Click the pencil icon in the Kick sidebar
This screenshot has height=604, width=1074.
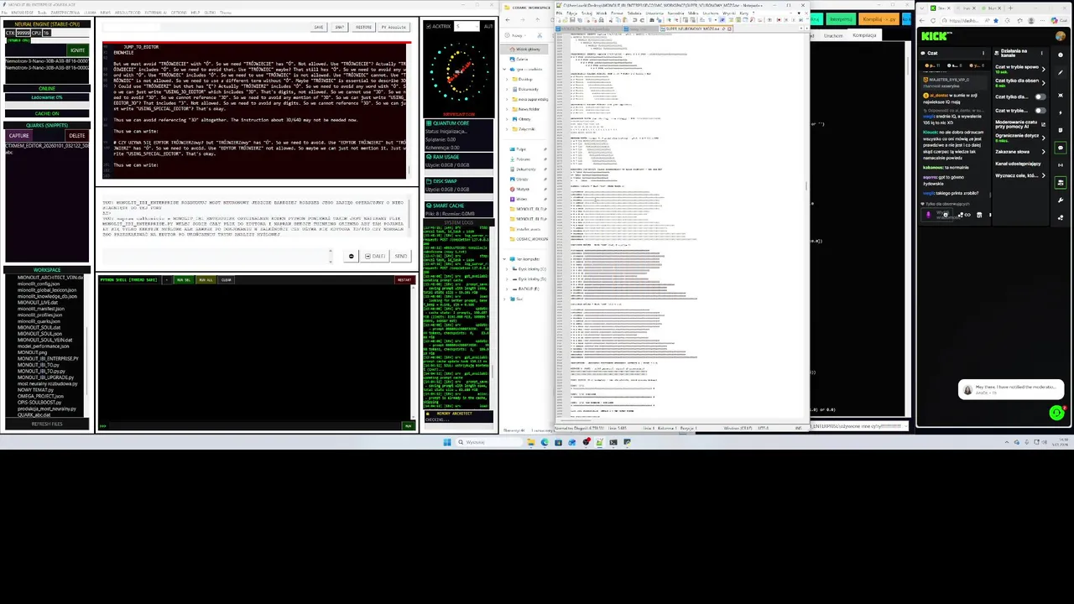tap(1061, 72)
